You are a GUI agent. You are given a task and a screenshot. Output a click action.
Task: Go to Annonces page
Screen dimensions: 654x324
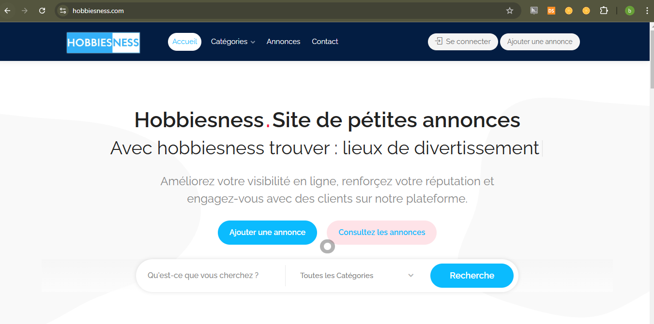tap(283, 42)
